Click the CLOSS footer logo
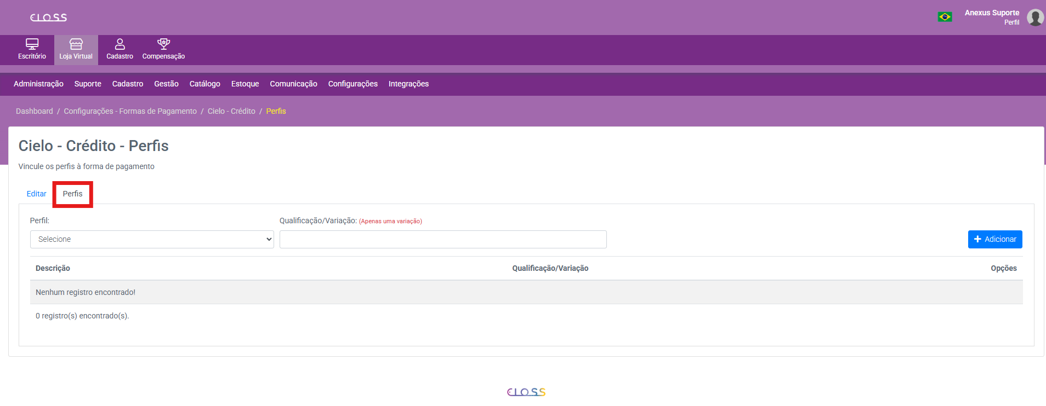The height and width of the screenshot is (406, 1046). 526,392
